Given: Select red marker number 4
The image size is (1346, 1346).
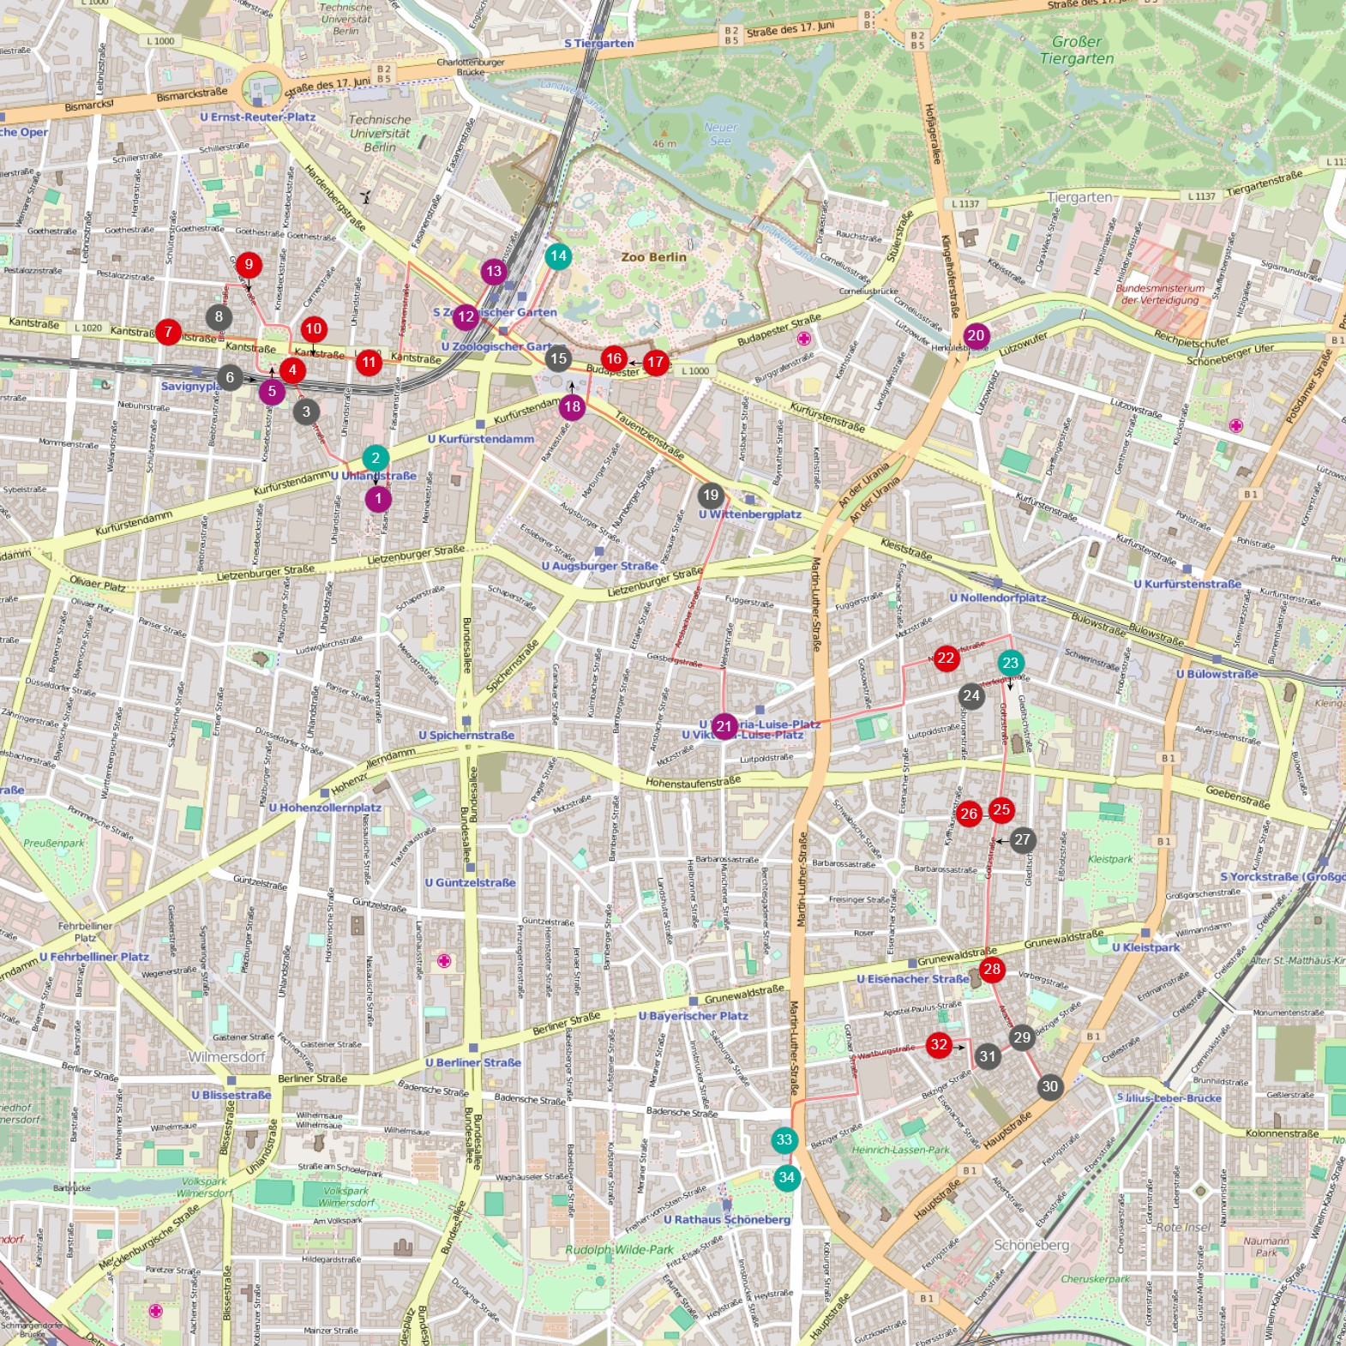Looking at the screenshot, I should pos(292,370).
